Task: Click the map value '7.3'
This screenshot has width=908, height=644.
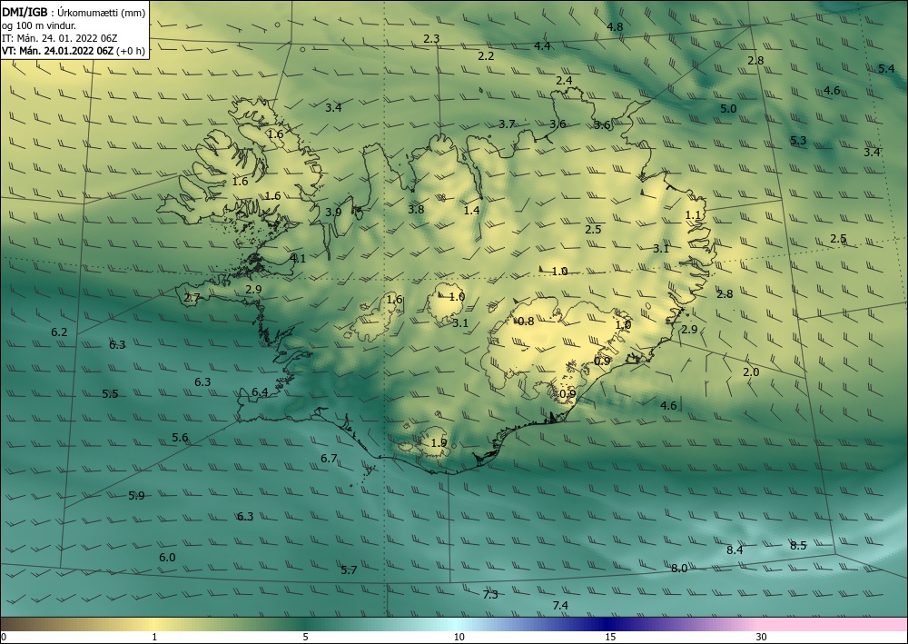Action: [490, 594]
